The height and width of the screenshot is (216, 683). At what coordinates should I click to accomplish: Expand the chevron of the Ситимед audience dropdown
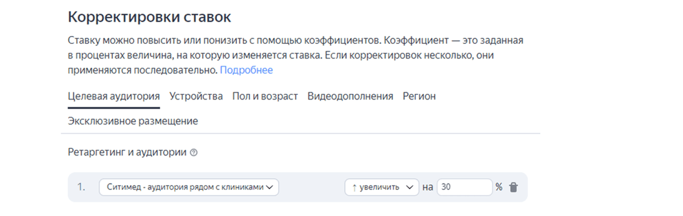(270, 187)
